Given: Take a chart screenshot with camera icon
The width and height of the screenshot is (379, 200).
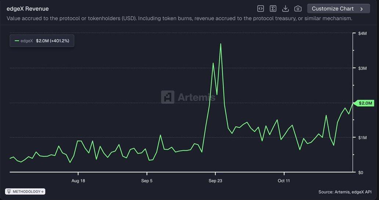Looking at the screenshot, I should pos(298,8).
